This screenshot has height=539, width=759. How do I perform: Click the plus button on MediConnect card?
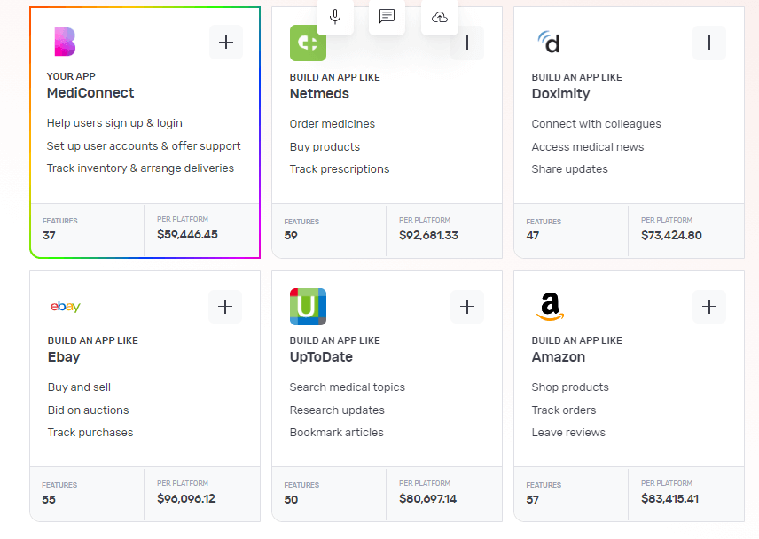click(226, 42)
